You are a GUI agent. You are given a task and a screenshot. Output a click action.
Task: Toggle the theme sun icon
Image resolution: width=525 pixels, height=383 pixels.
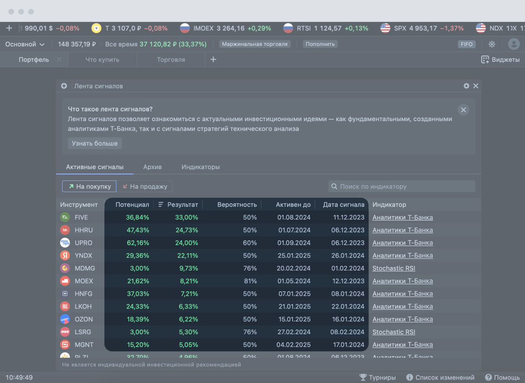point(492,44)
